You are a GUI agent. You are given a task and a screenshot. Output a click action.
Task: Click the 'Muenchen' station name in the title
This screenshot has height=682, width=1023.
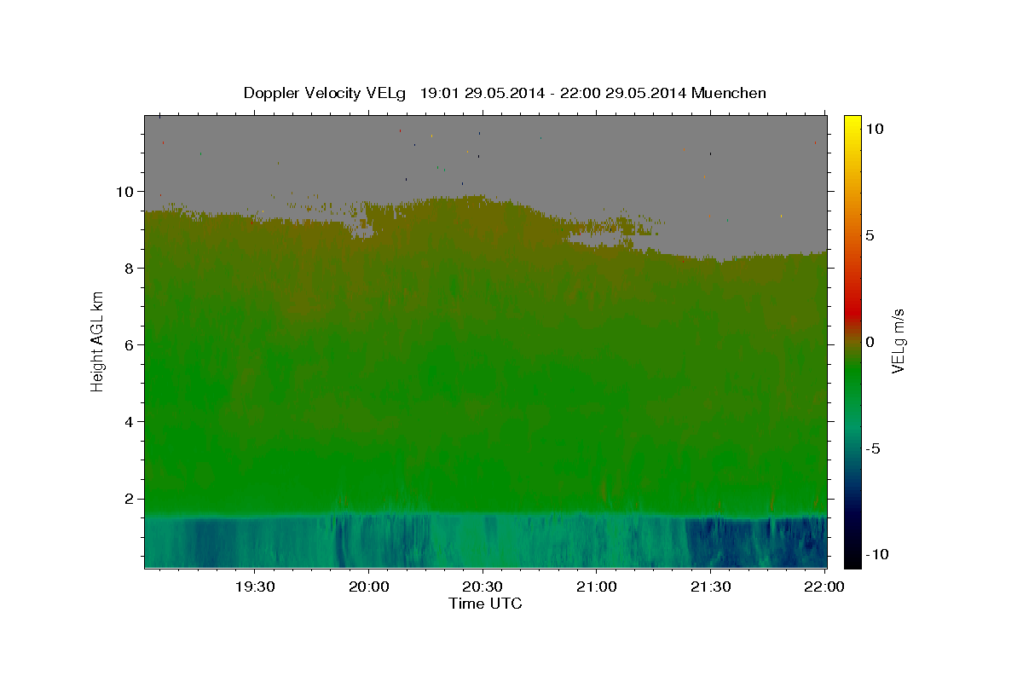coord(729,93)
